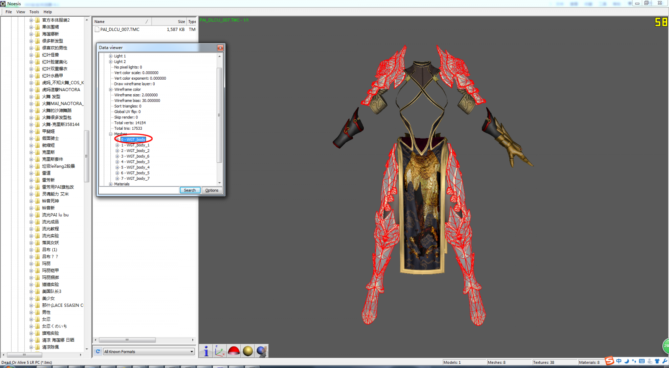Click the punctuation mode icon in input bar

pyautogui.click(x=634, y=361)
